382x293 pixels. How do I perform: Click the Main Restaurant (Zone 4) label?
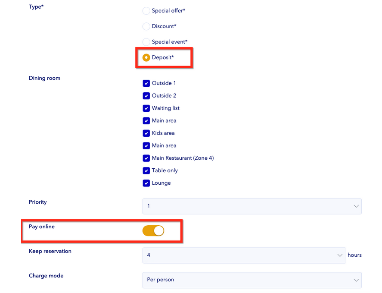click(x=183, y=158)
